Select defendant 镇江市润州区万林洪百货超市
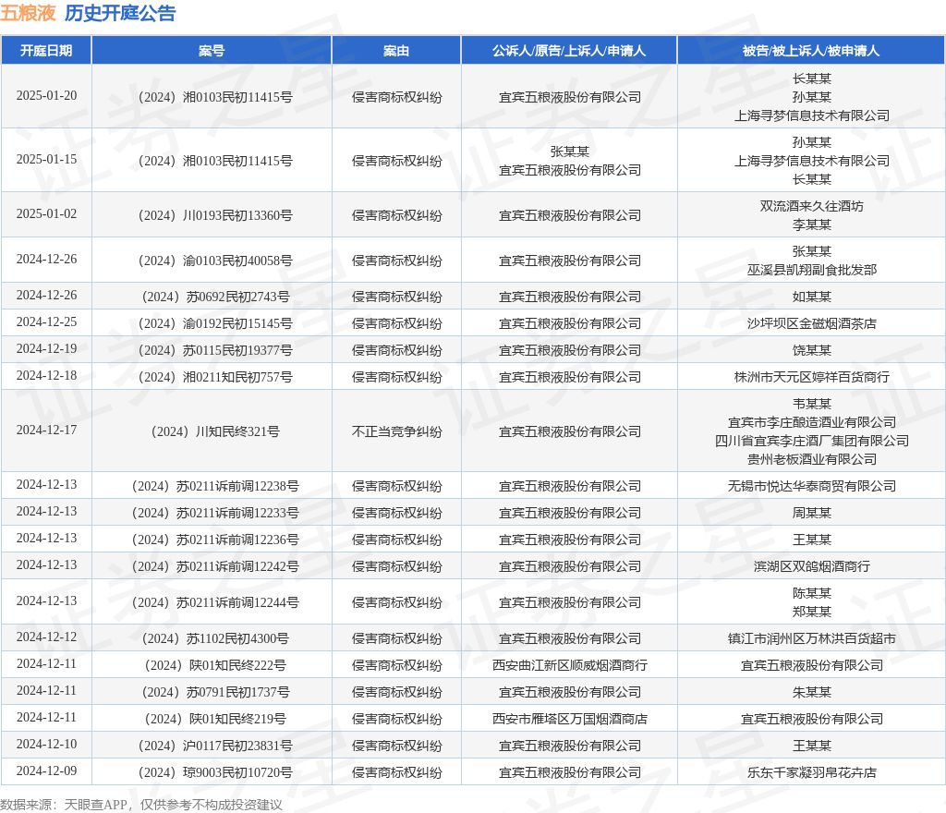The width and height of the screenshot is (946, 813). point(811,638)
